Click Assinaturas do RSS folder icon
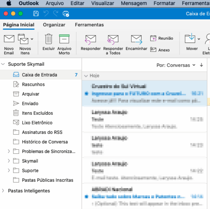Screen dimensions: 210x209 (x=16, y=132)
